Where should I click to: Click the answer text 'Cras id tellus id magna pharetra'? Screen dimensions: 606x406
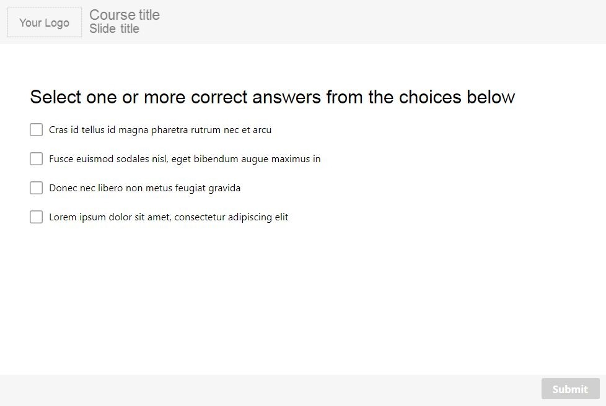point(118,130)
